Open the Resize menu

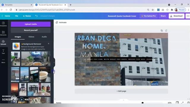pos(27,16)
